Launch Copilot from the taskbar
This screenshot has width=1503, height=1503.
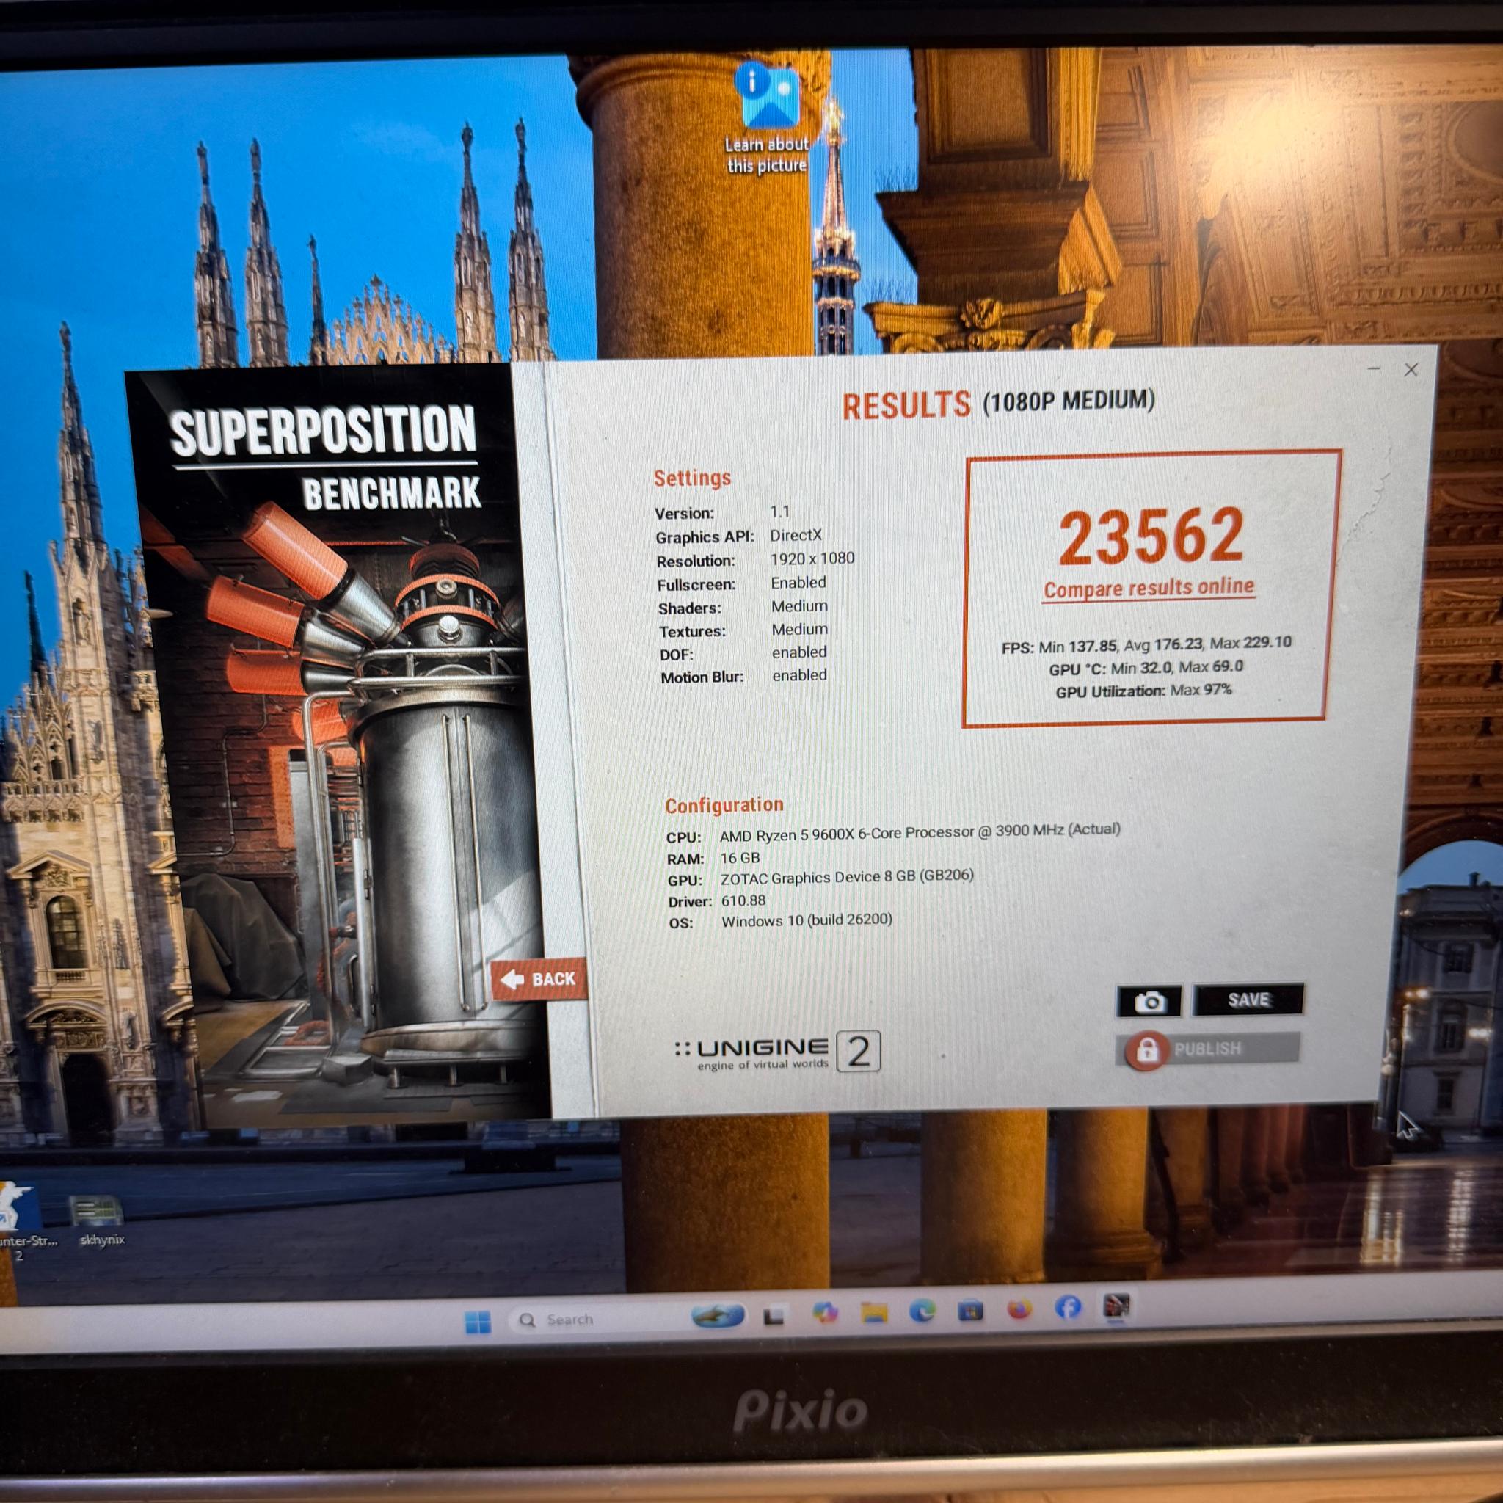[x=824, y=1313]
